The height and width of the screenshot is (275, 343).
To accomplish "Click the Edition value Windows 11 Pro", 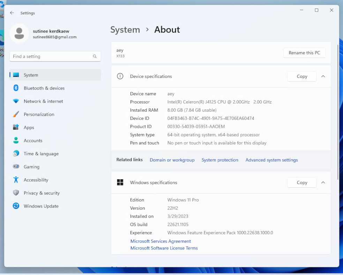I will [183, 200].
